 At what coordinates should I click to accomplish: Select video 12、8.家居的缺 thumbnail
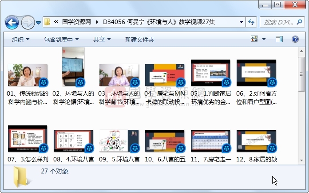256,141
